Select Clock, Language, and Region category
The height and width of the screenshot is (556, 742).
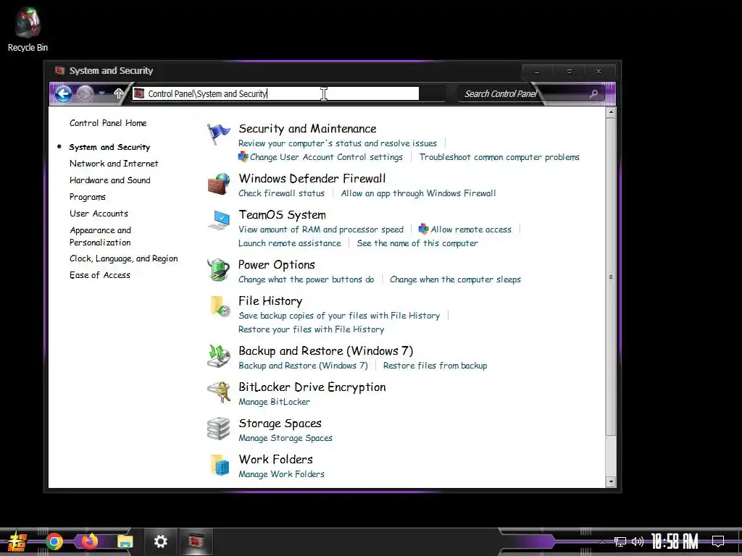click(124, 258)
